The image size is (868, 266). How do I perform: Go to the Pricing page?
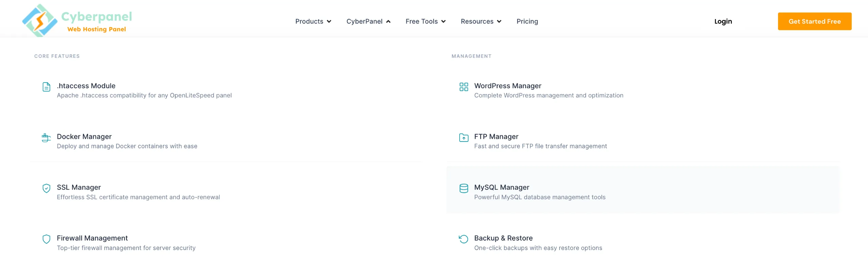527,21
